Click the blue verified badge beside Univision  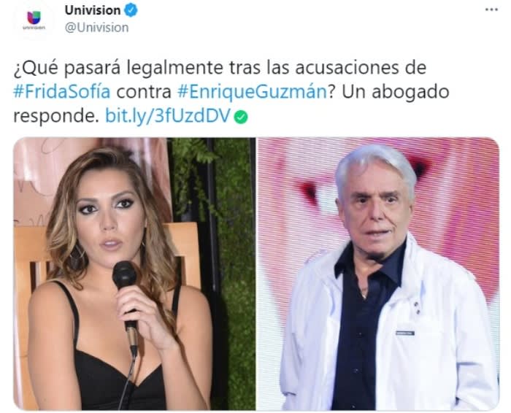(131, 10)
